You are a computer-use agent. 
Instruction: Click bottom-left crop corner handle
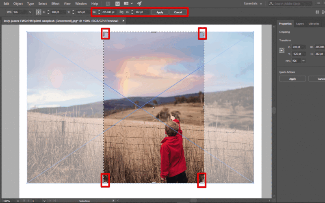coord(105,180)
